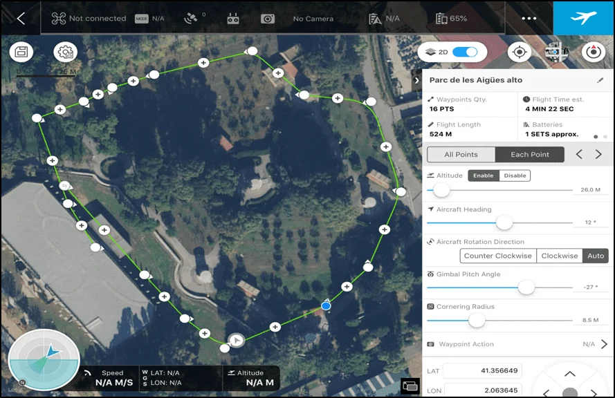This screenshot has width=615, height=398.
Task: Center map on my location
Action: pyautogui.click(x=520, y=52)
